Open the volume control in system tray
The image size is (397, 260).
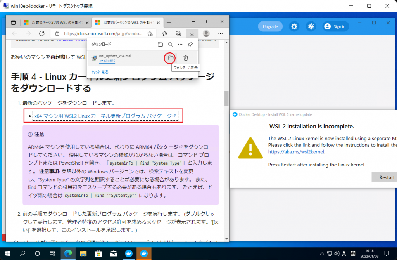[337, 253]
